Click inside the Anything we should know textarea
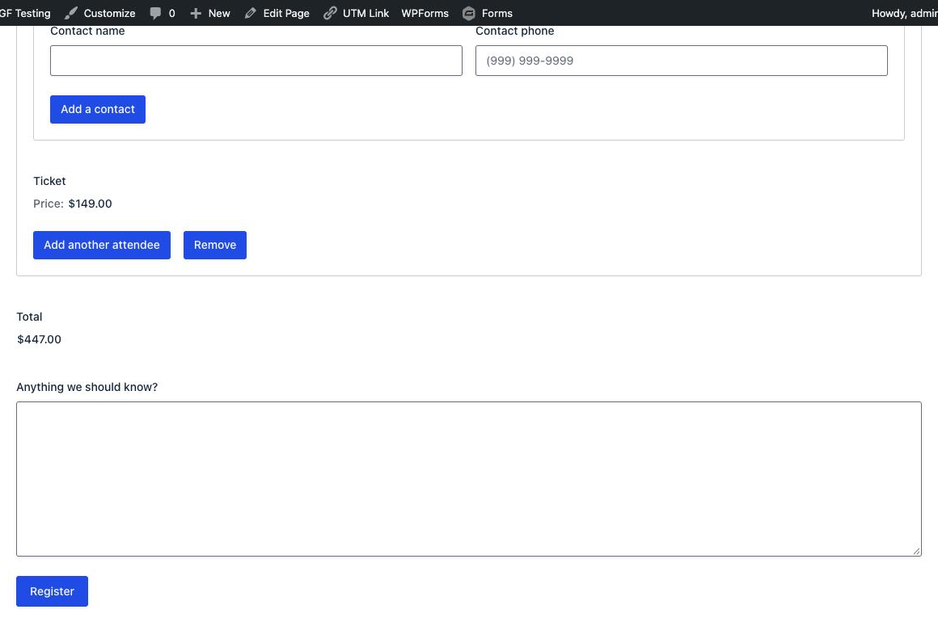This screenshot has width=938, height=622. [x=469, y=478]
